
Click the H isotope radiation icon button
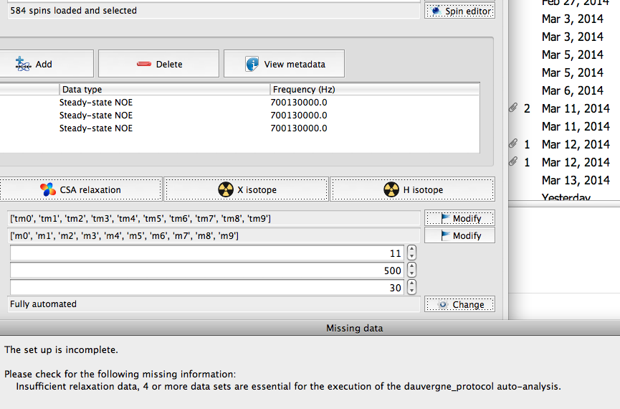click(412, 189)
